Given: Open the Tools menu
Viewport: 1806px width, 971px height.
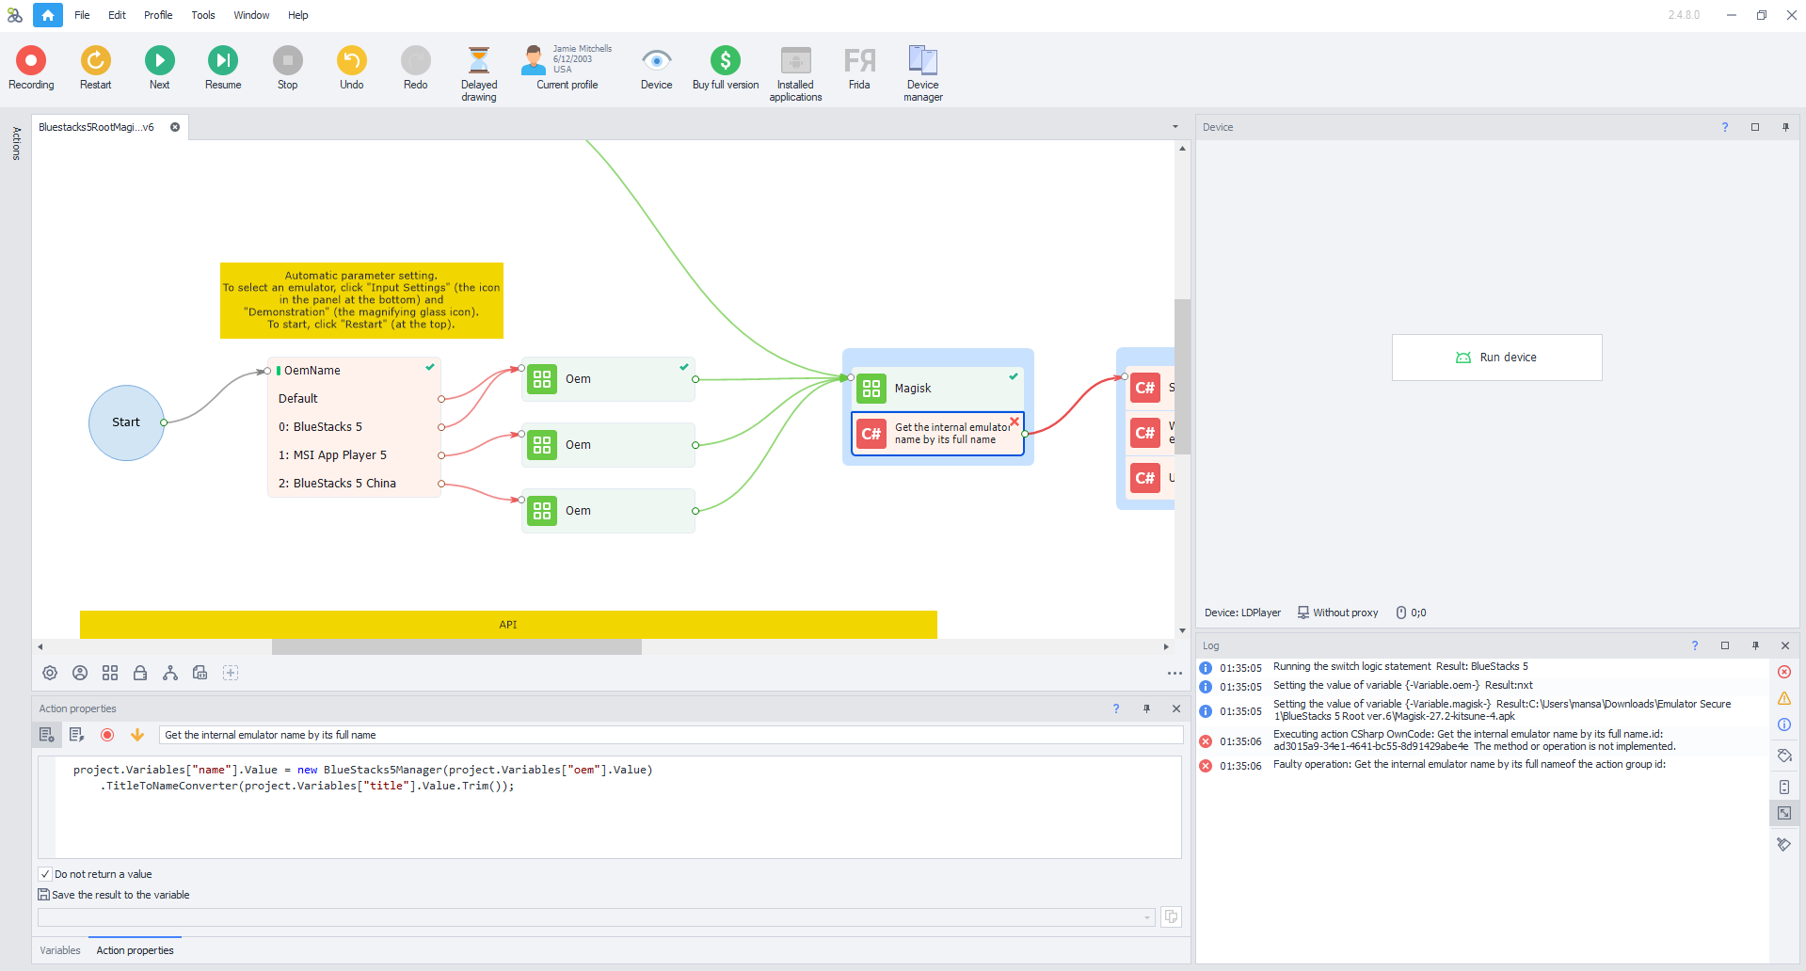Looking at the screenshot, I should [x=203, y=15].
